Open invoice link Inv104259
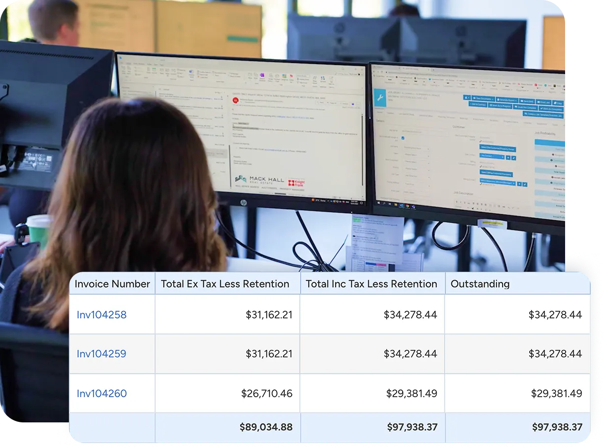603x447 pixels. pos(101,353)
